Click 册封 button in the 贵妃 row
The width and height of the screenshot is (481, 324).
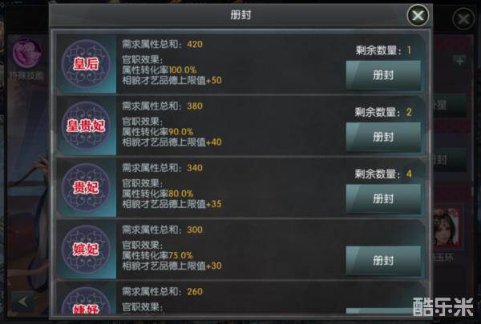coord(383,198)
